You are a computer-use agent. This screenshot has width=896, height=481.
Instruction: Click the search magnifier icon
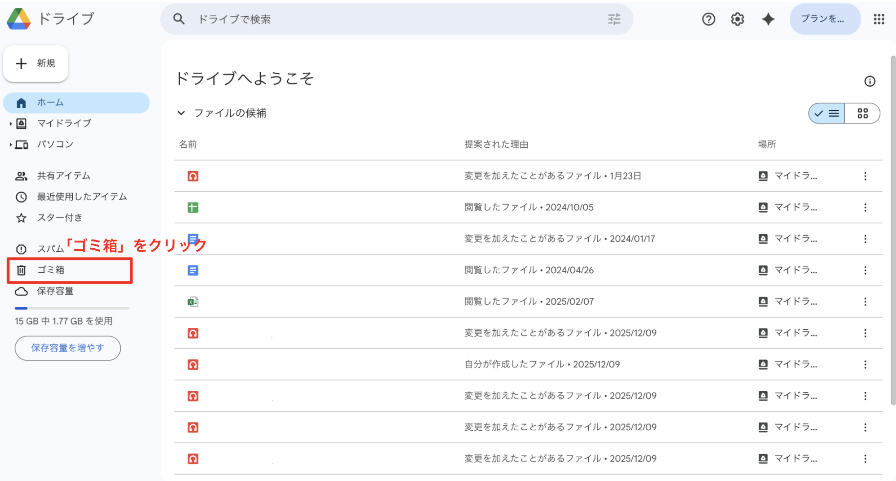pyautogui.click(x=179, y=19)
